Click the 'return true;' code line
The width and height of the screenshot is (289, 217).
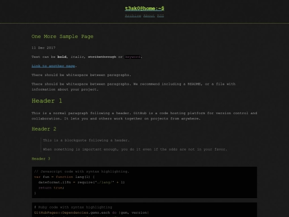51,188
